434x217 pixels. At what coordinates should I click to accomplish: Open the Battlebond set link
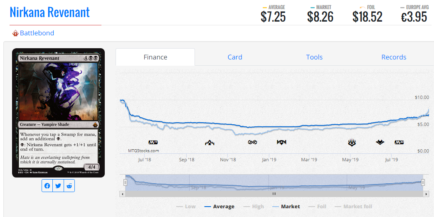pyautogui.click(x=37, y=33)
